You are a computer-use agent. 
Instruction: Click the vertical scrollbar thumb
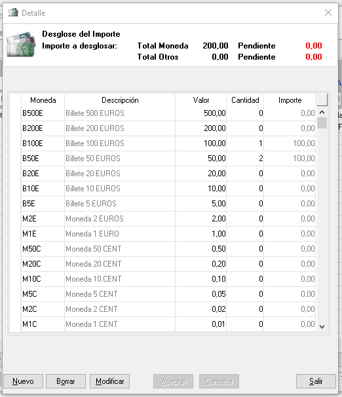pos(322,123)
